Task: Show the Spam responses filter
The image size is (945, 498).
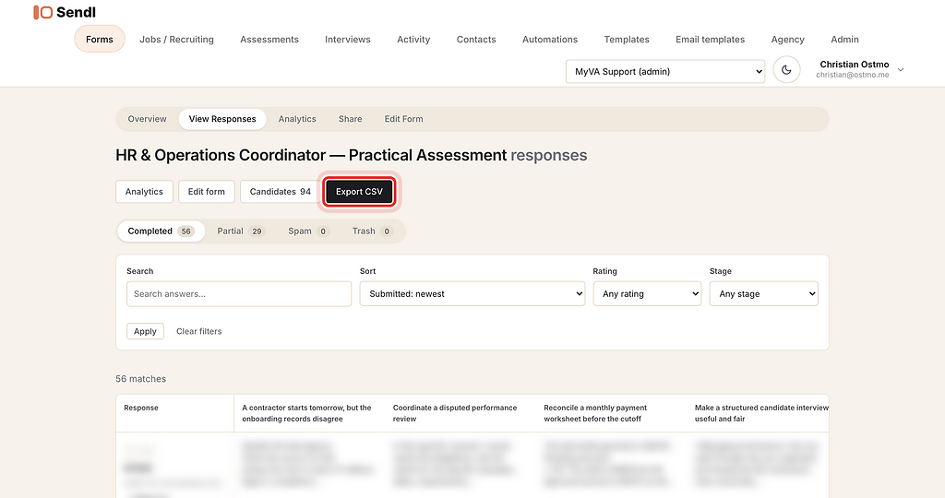Action: pos(308,231)
